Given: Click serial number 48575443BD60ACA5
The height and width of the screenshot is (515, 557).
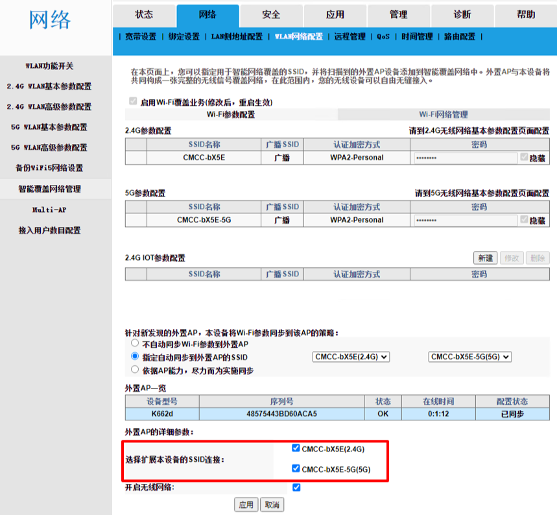Looking at the screenshot, I should pos(281,414).
